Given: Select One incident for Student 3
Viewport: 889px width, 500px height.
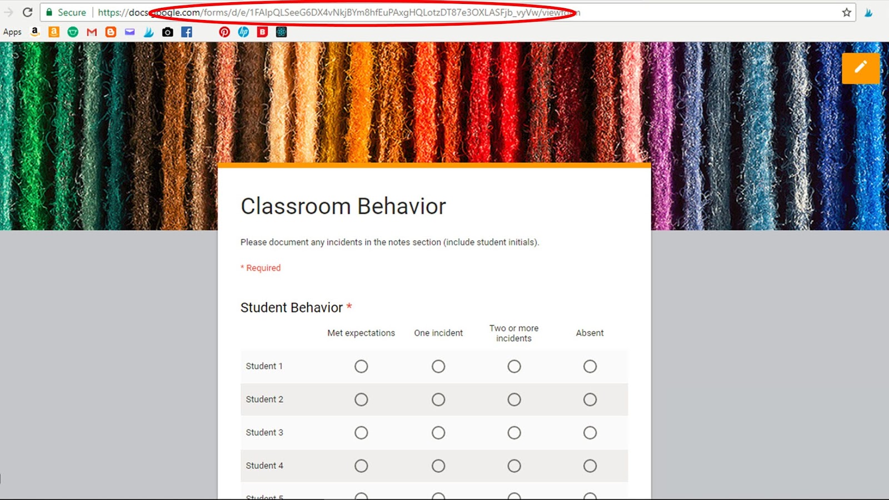Looking at the screenshot, I should 438,433.
